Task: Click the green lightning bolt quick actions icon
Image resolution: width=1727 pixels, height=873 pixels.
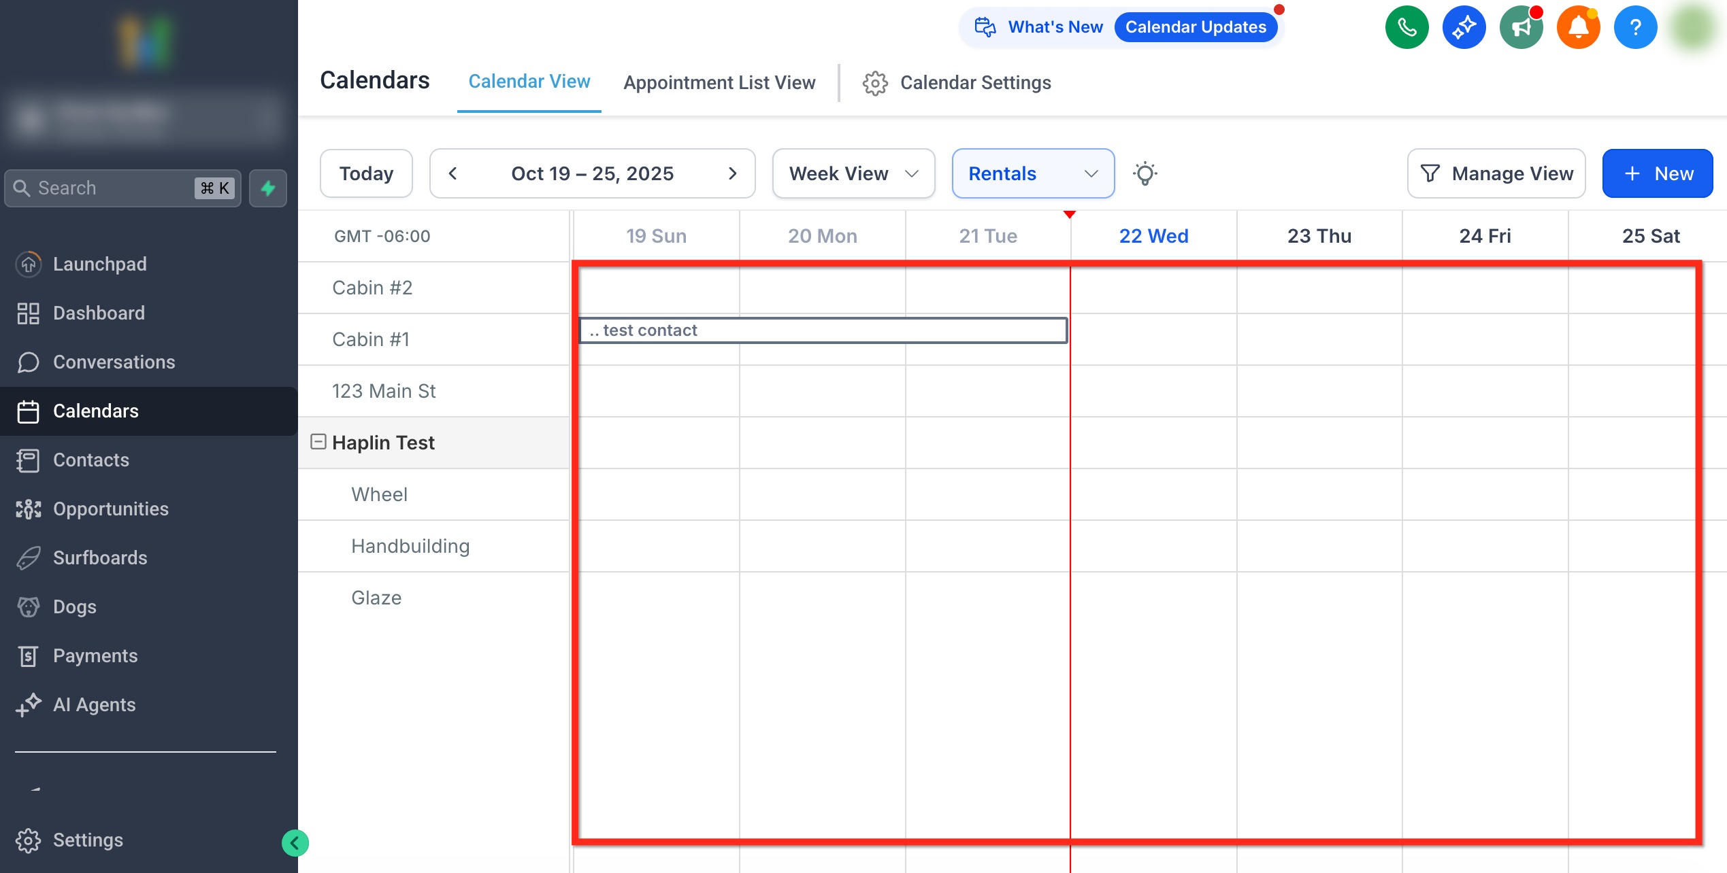Action: click(268, 188)
